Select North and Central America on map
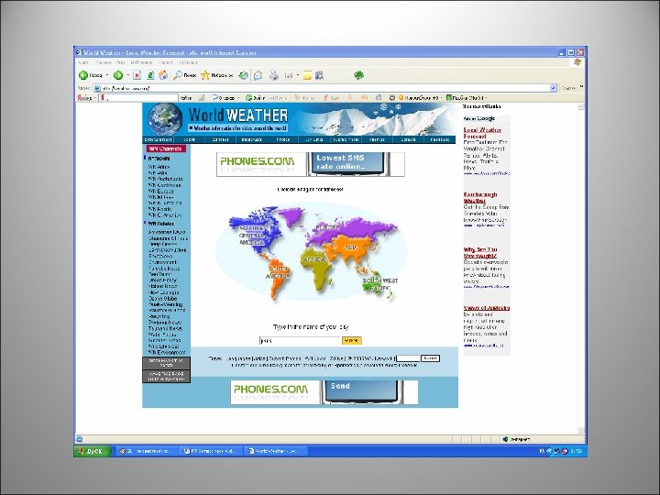 tap(252, 235)
